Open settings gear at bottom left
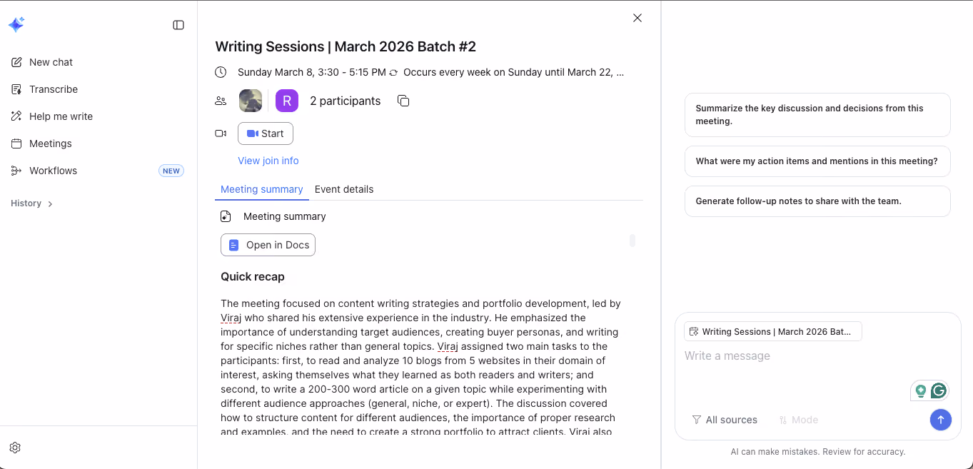Viewport: 973px width, 469px height. (15, 448)
